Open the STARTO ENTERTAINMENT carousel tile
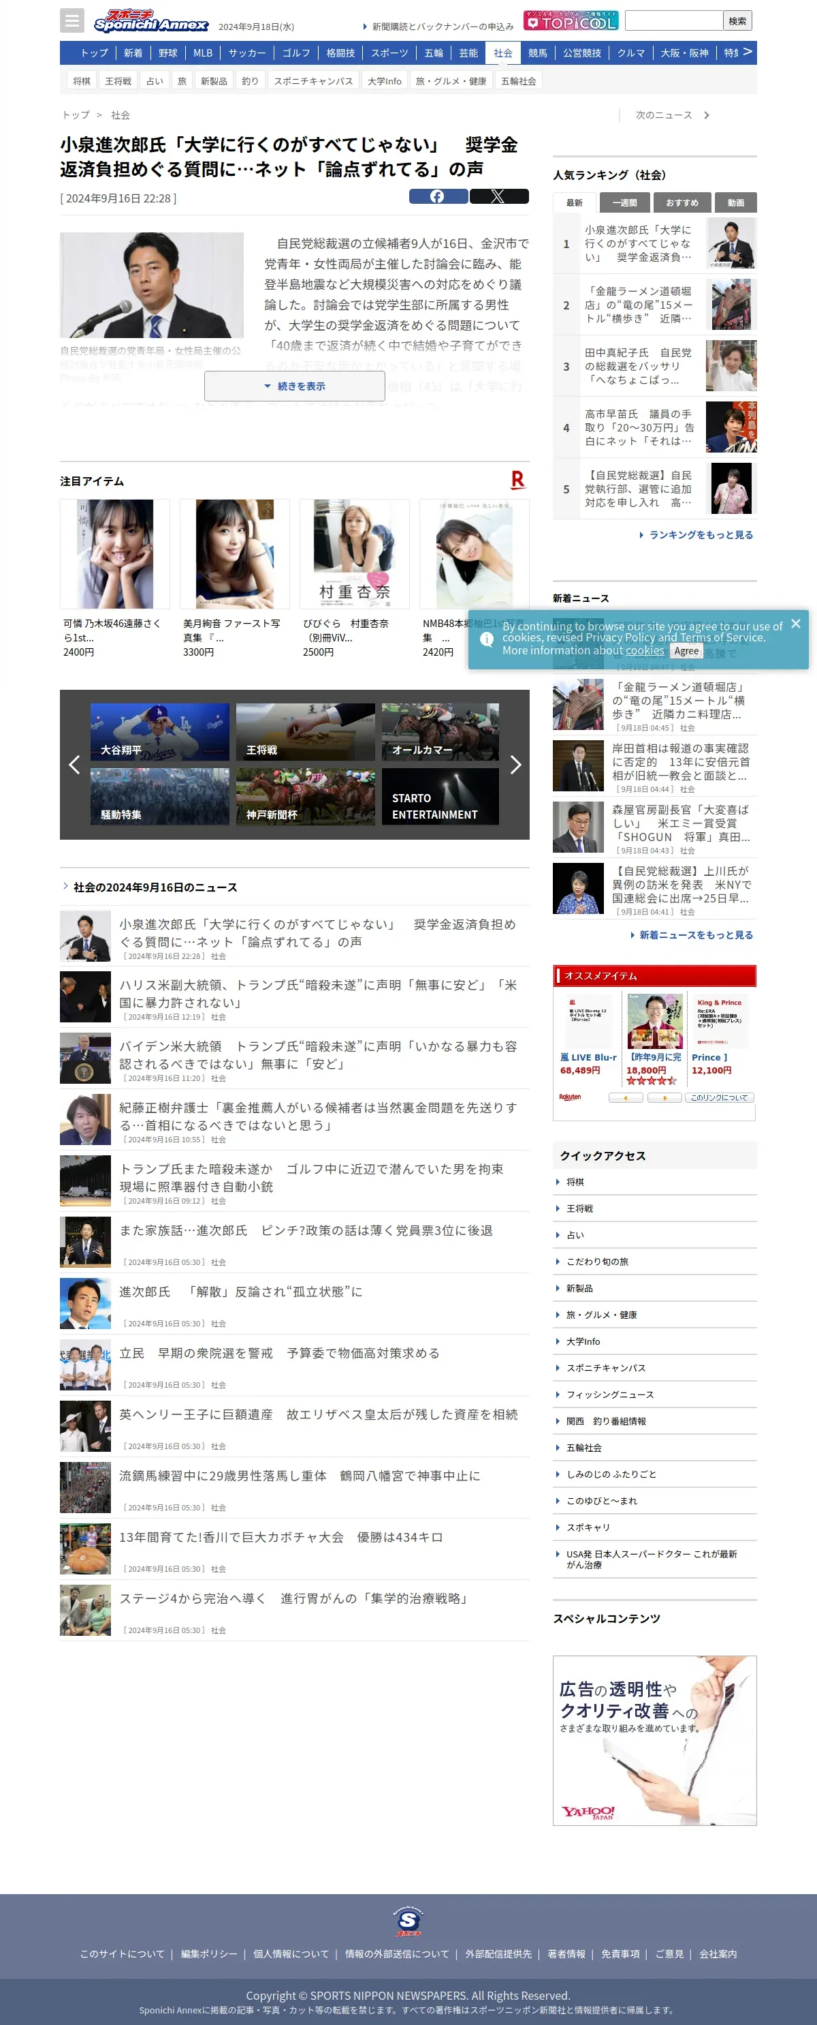 pyautogui.click(x=440, y=796)
